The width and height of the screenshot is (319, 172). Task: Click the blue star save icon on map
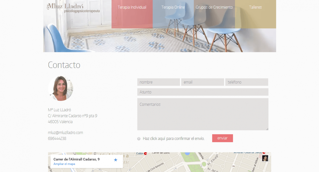[116, 160]
